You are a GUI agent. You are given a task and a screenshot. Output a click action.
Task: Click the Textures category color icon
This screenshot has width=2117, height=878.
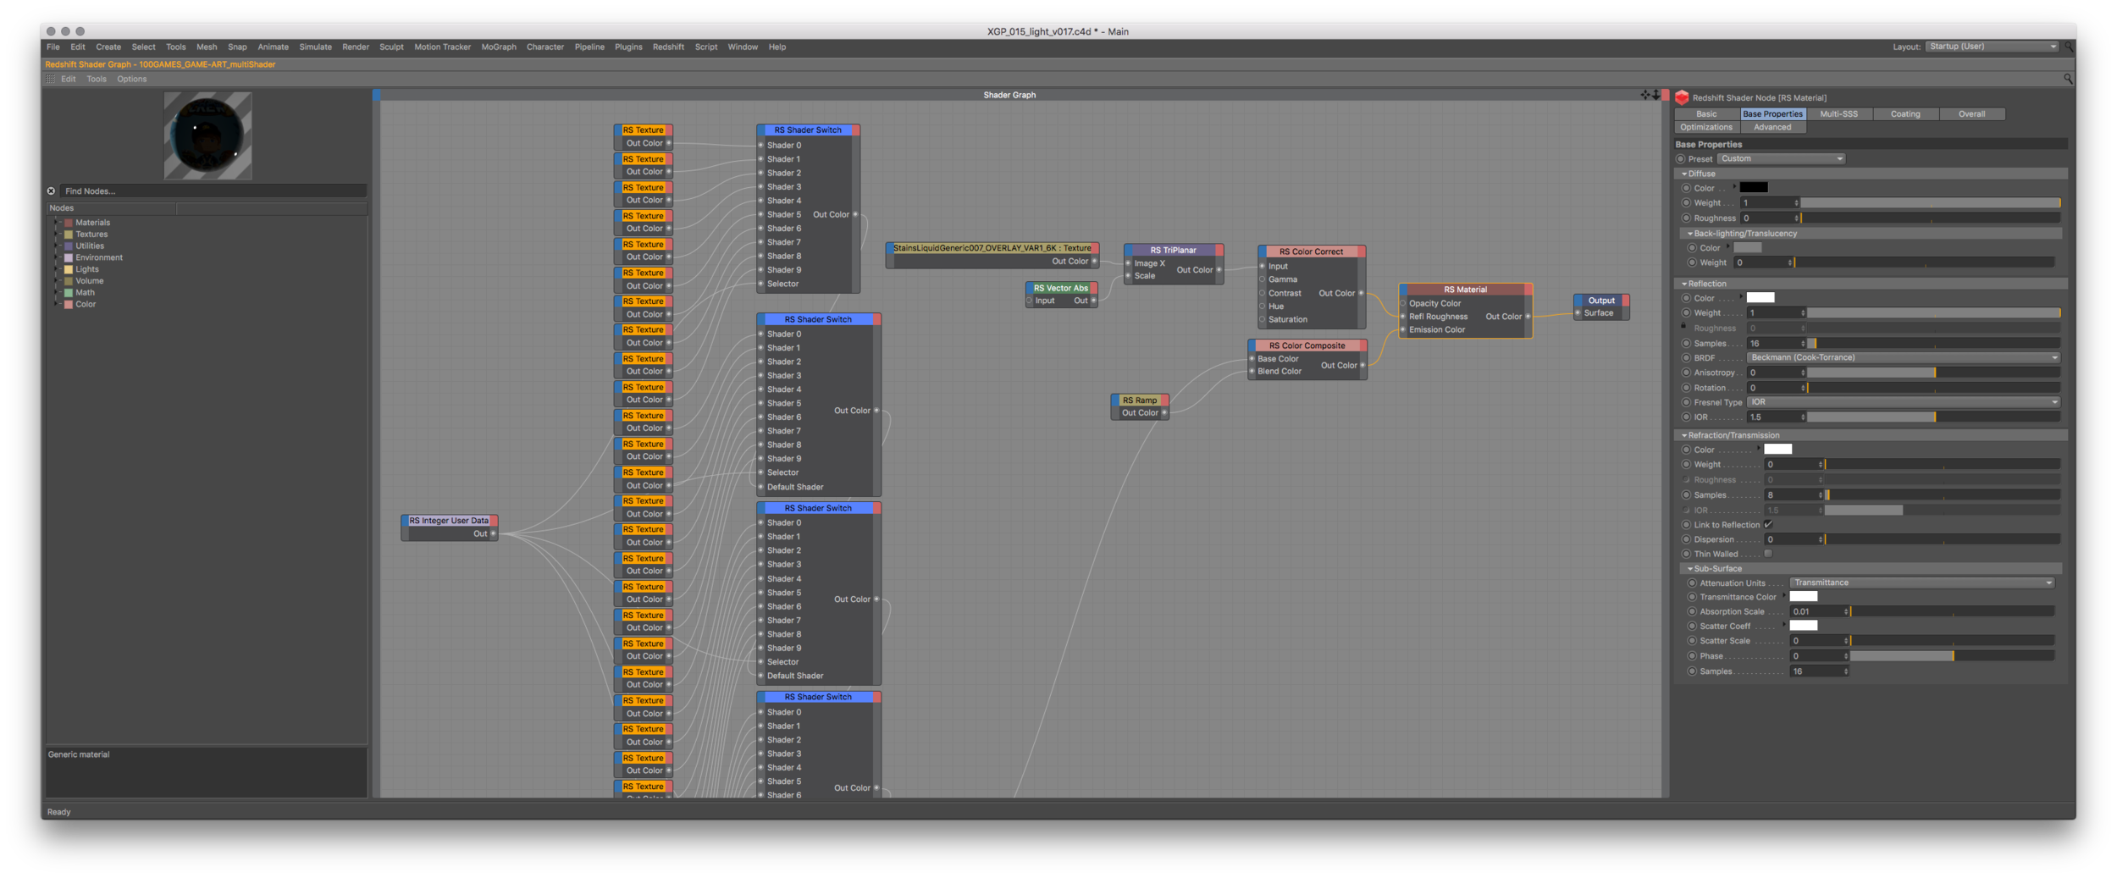tap(69, 235)
